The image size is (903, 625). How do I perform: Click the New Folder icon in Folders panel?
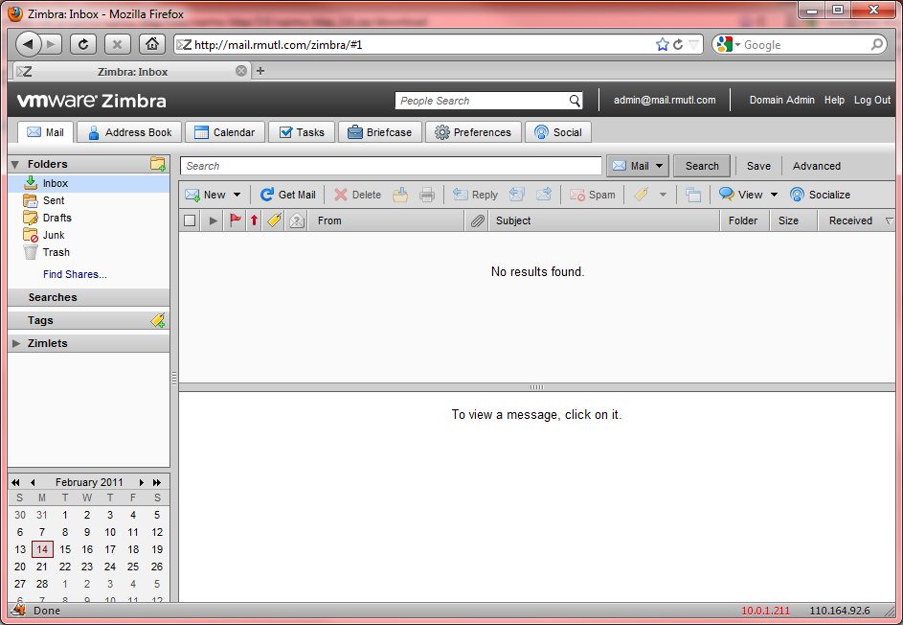pos(159,164)
